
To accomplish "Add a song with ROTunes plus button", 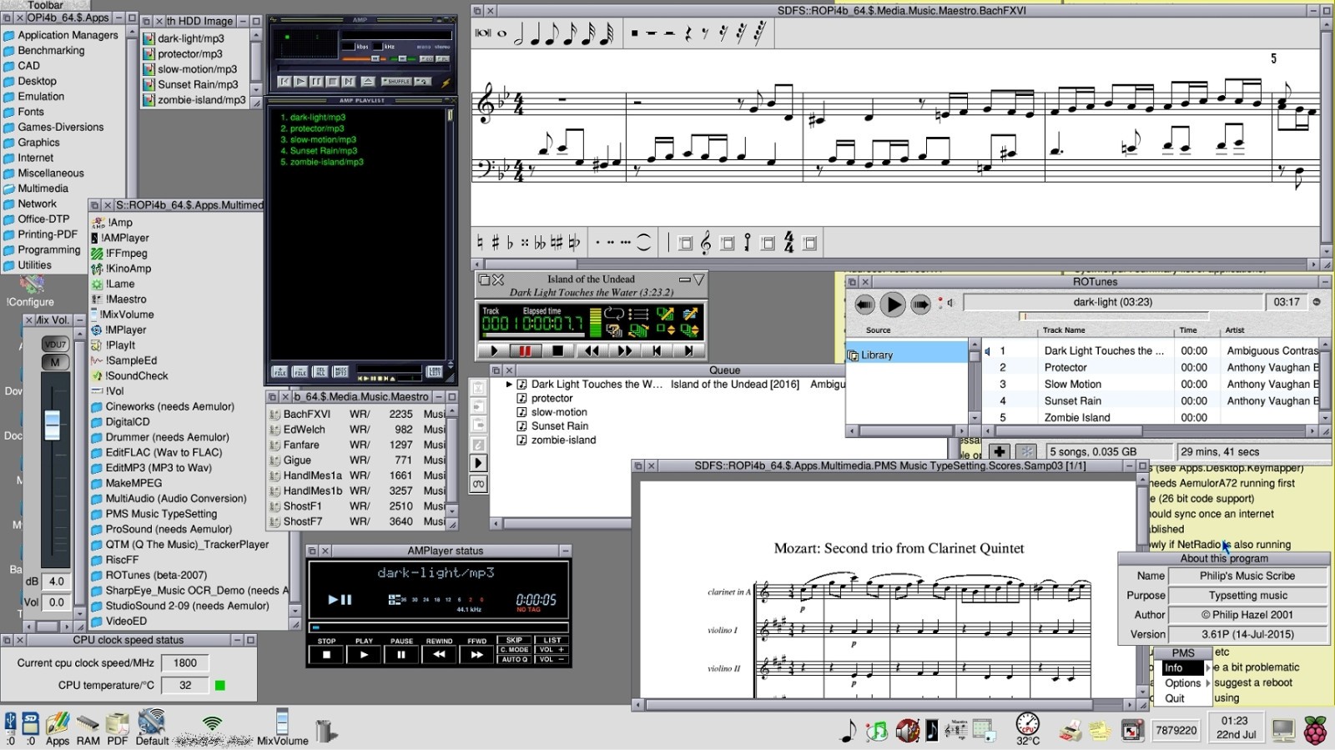I will tap(999, 451).
